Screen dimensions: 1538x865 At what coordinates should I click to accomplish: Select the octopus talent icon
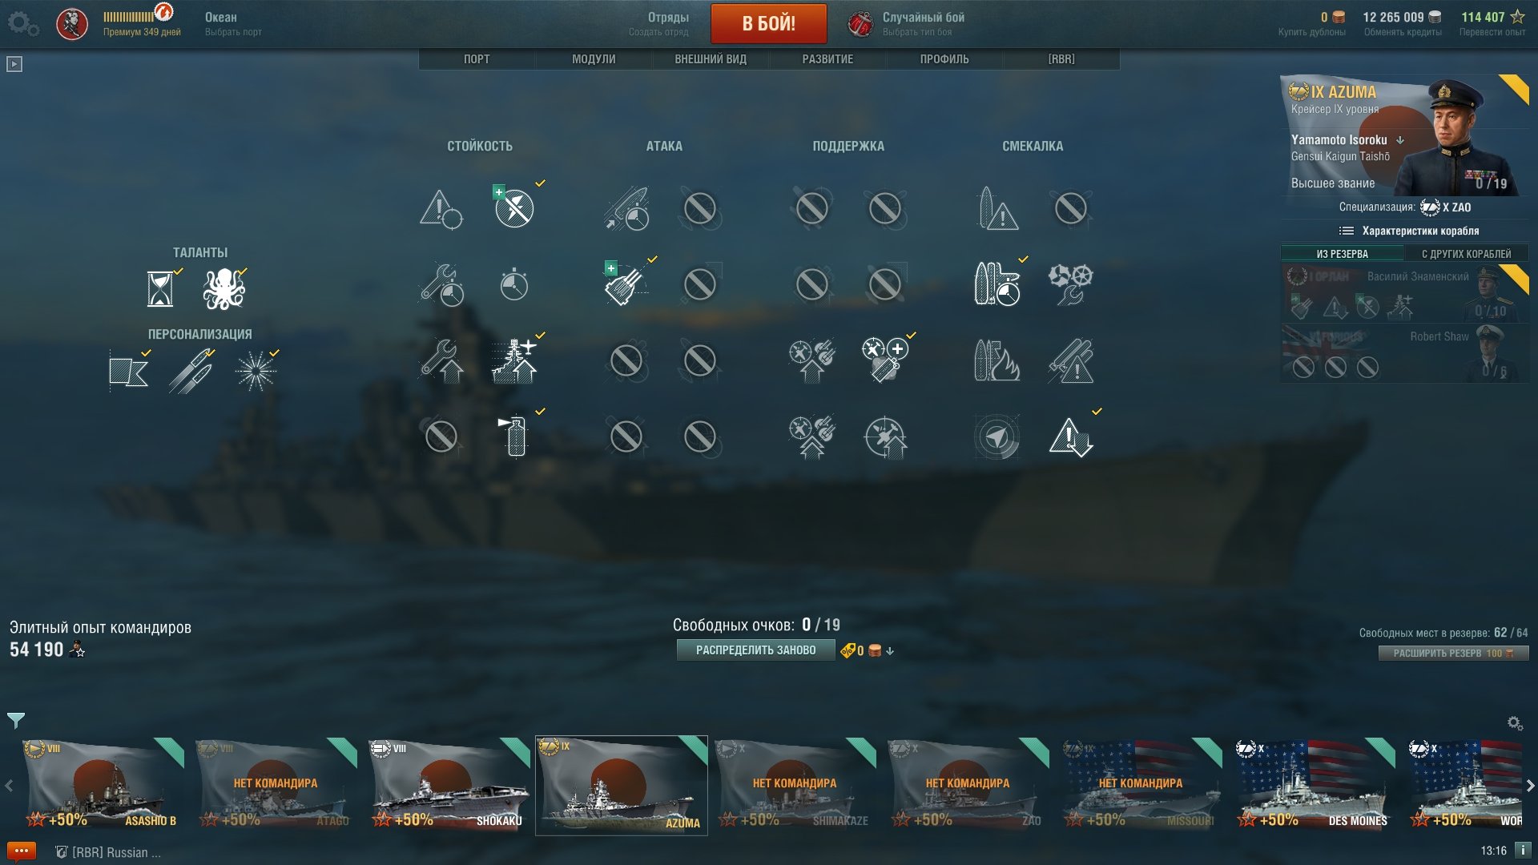pyautogui.click(x=223, y=289)
